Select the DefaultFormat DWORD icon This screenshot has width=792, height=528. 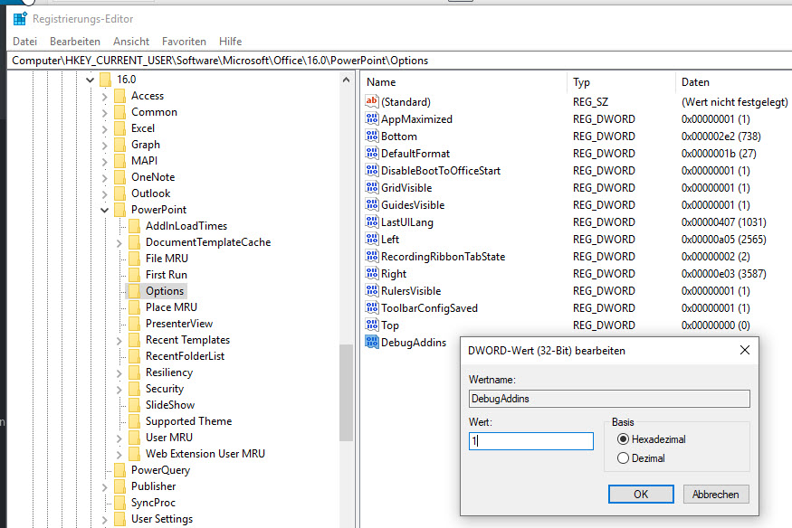(372, 153)
